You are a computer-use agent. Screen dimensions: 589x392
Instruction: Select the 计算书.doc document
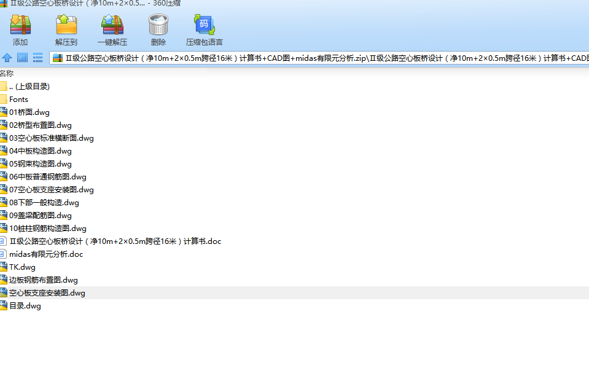(115, 241)
